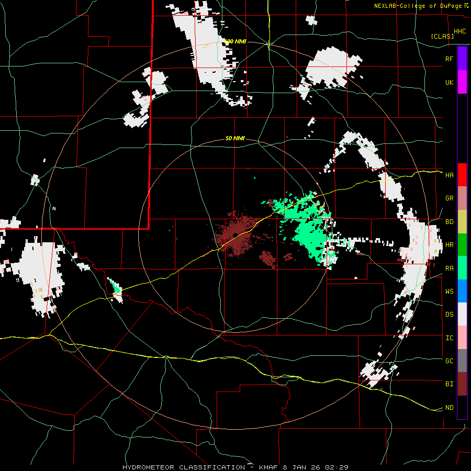Screen dimensions: 471x471
Task: Click the NEXLAB-College of DuPage credit text
Action: click(x=418, y=6)
